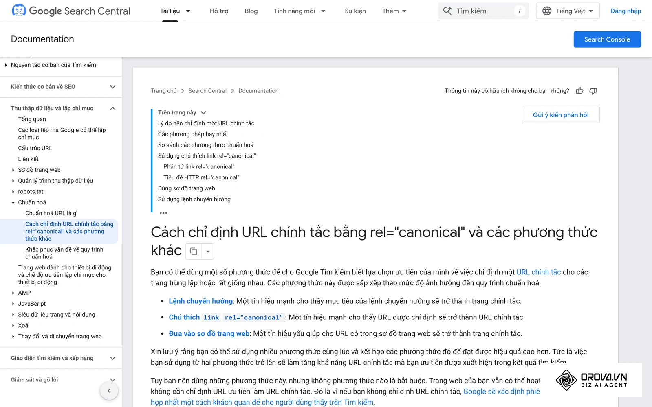The width and height of the screenshot is (652, 407).
Task: Open Chuẩn hoá URL là gì page
Action: [51, 213]
